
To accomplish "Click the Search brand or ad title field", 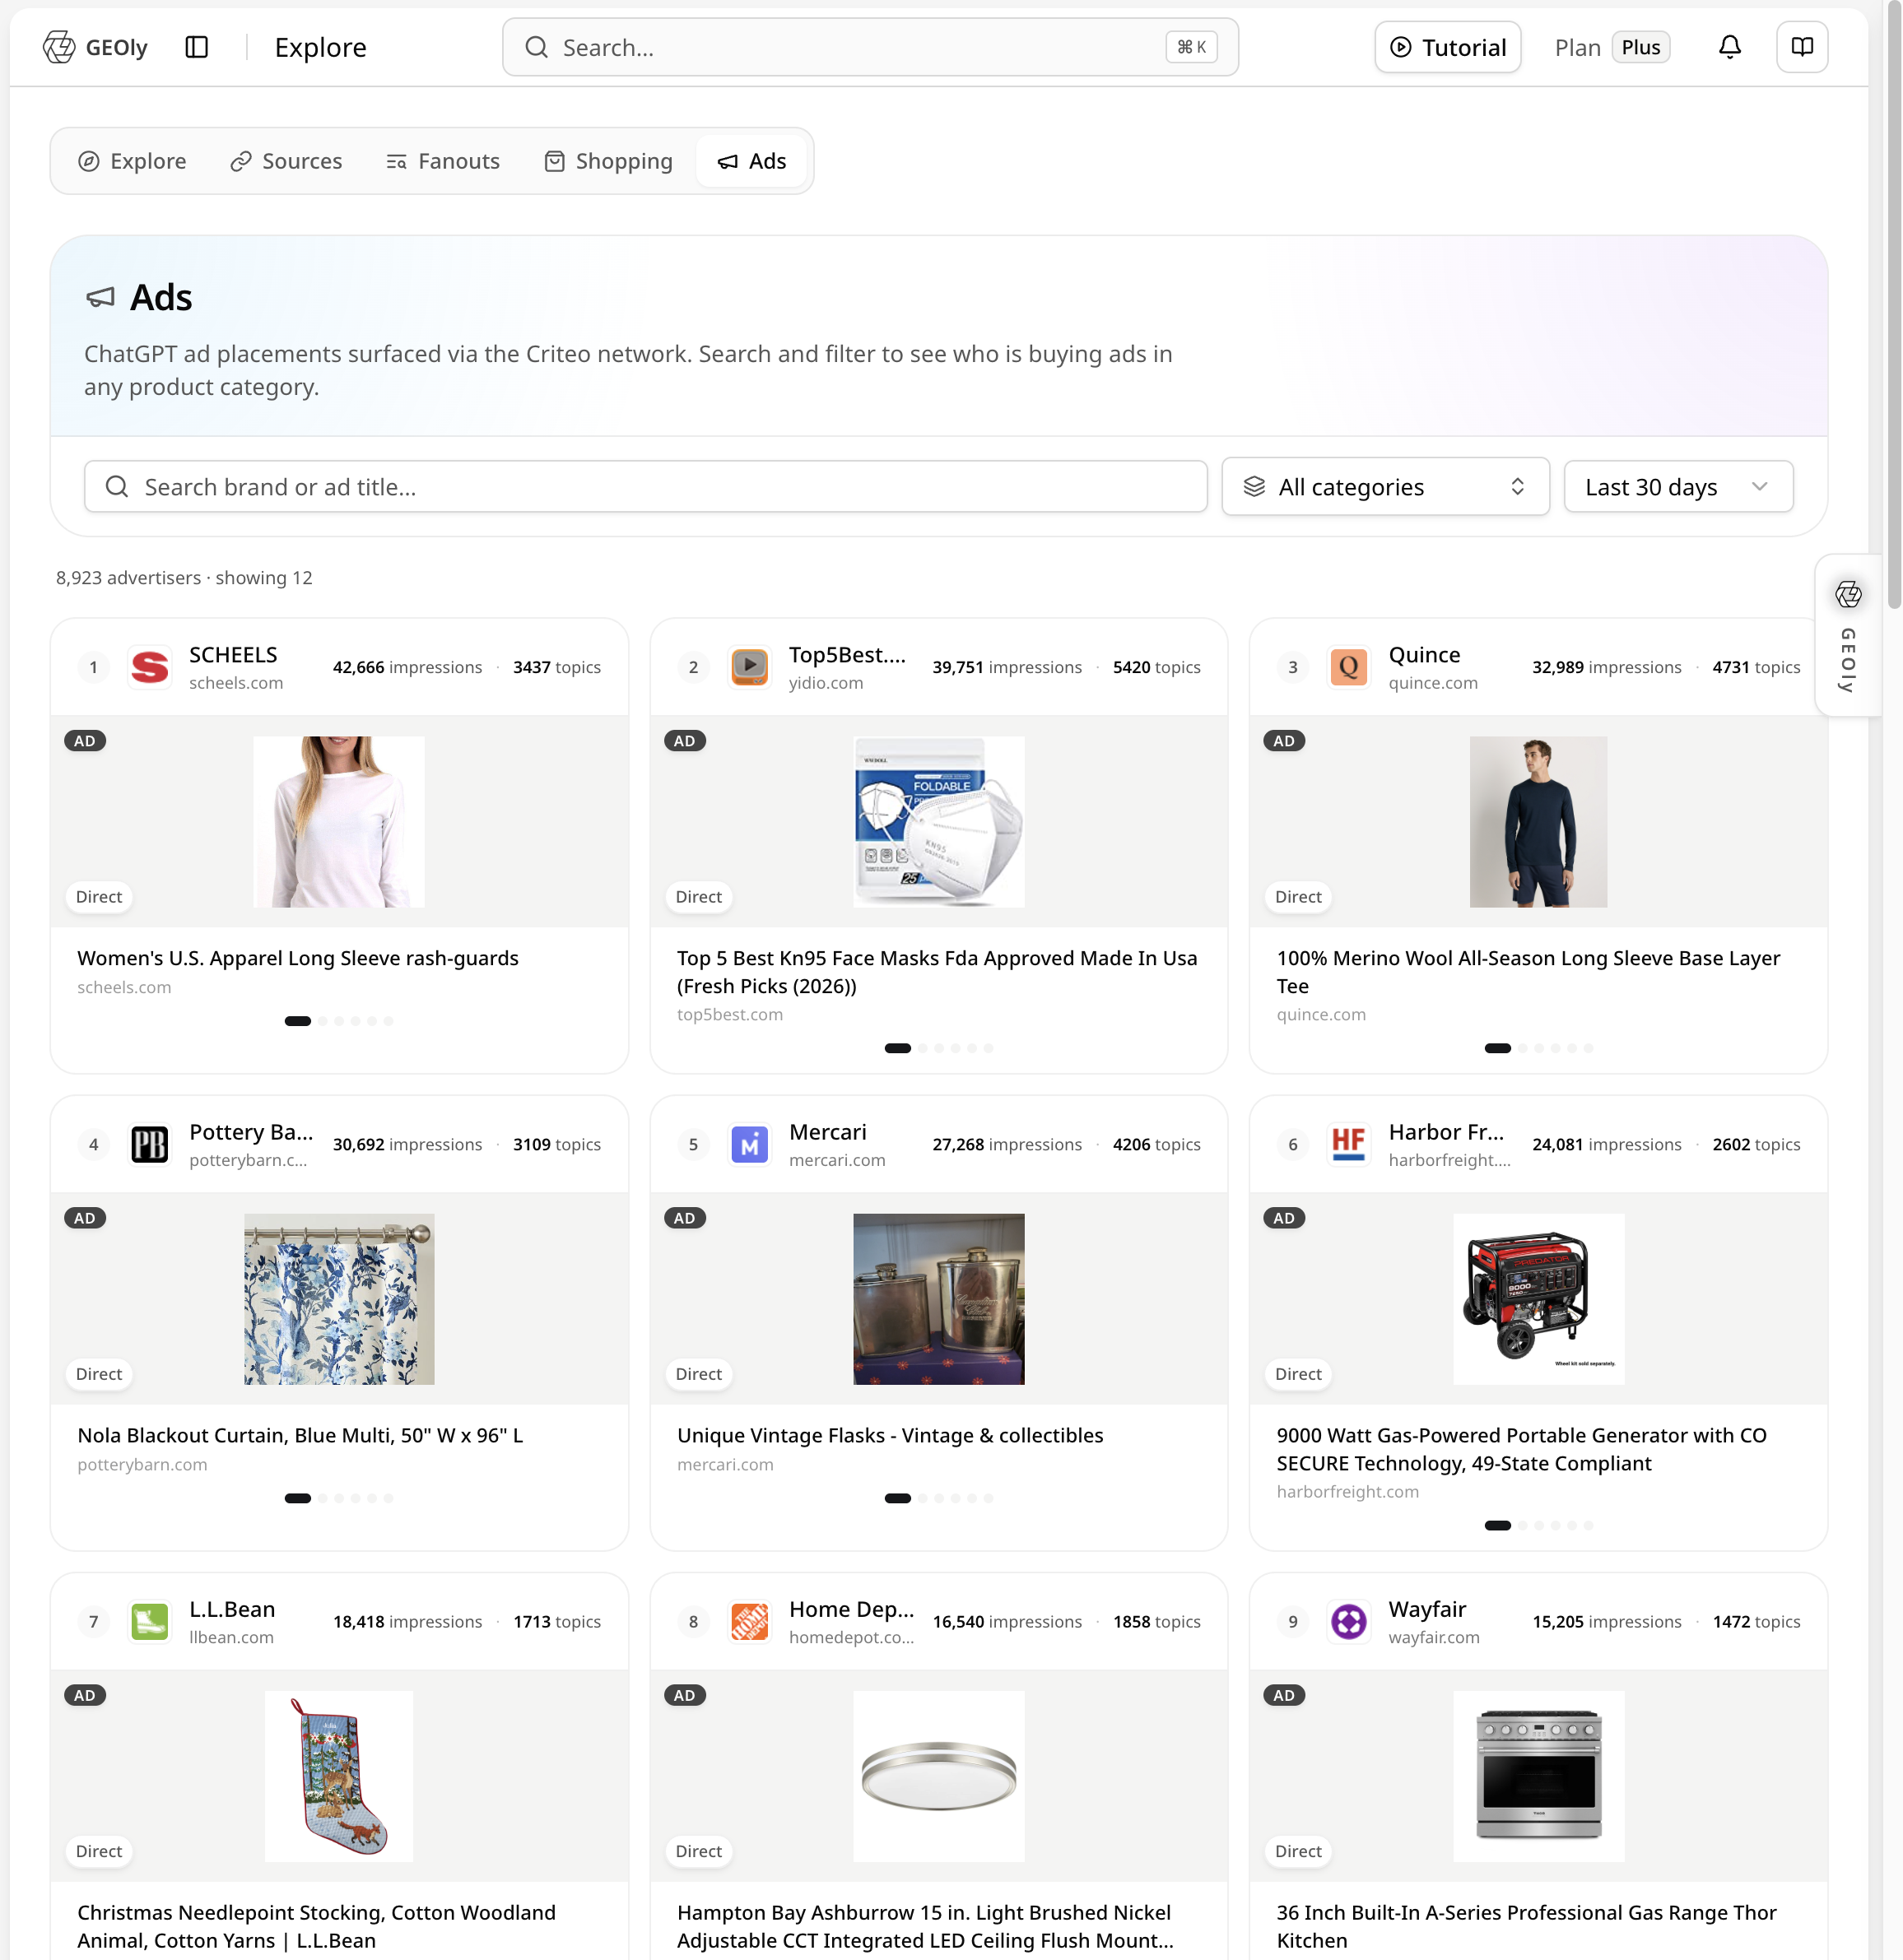I will (x=645, y=487).
